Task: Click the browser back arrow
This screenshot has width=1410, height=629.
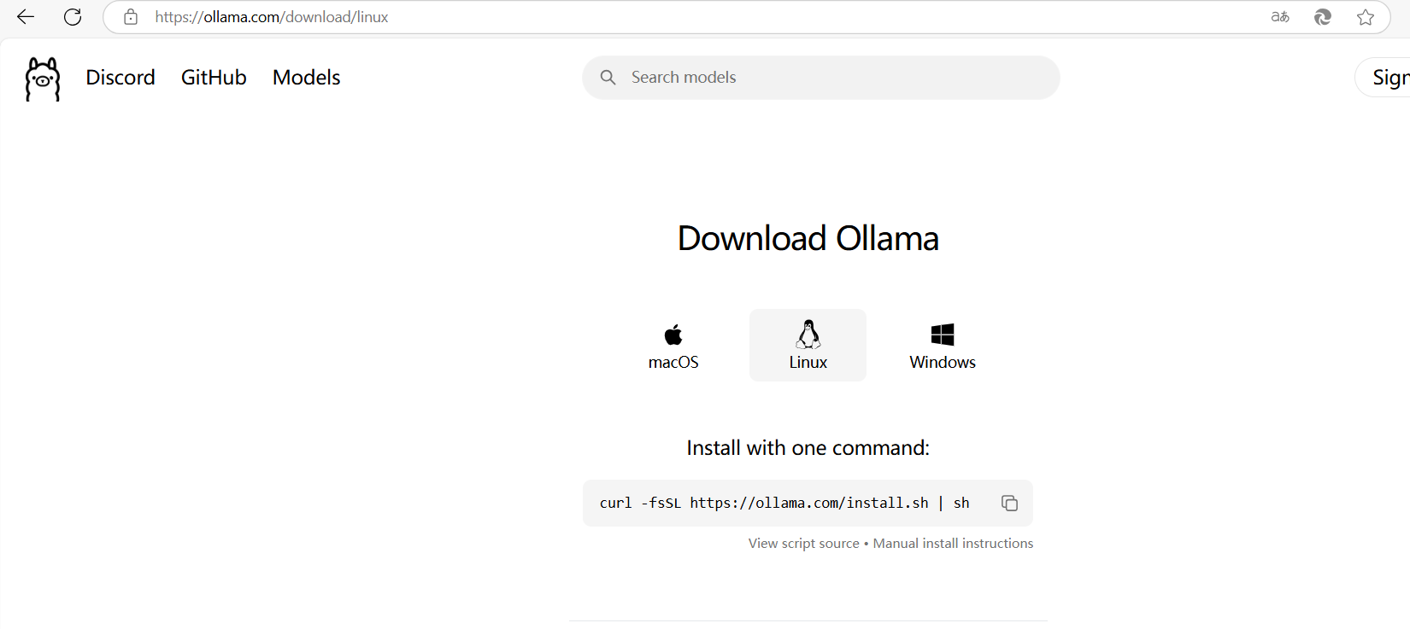Action: [26, 17]
